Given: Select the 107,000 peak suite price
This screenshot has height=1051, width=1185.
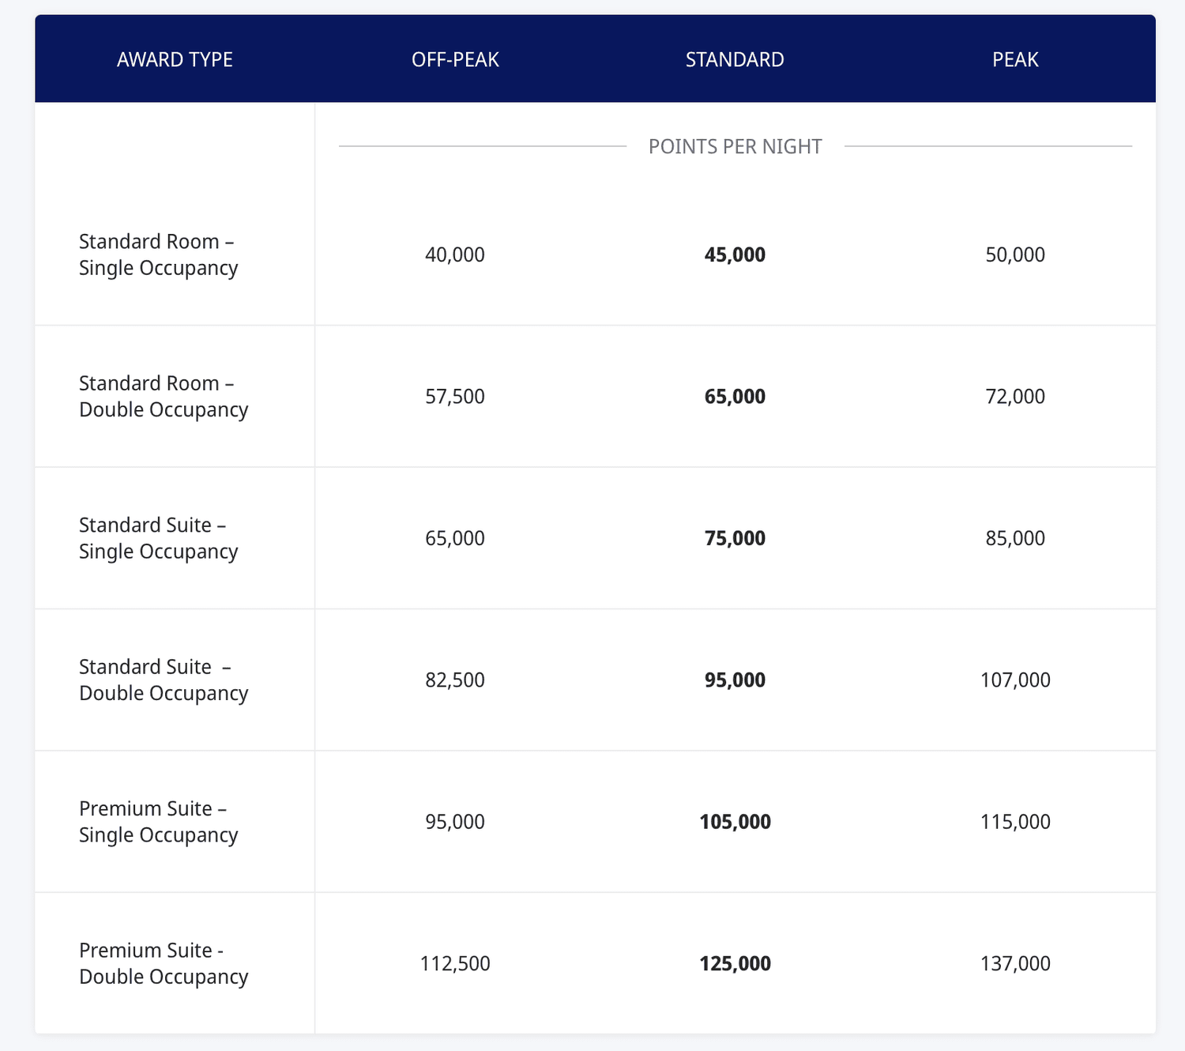Looking at the screenshot, I should click(x=1015, y=680).
